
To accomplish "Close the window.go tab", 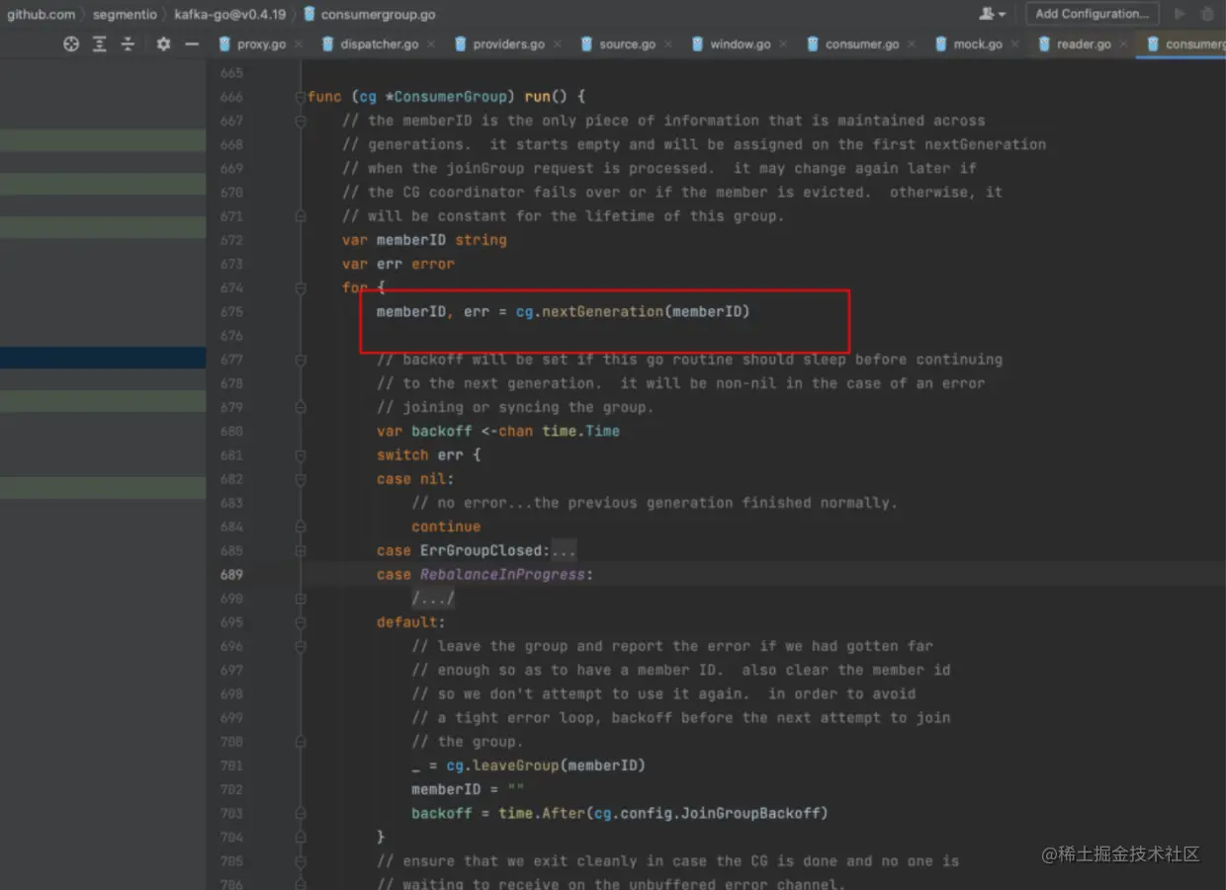I will (x=784, y=44).
